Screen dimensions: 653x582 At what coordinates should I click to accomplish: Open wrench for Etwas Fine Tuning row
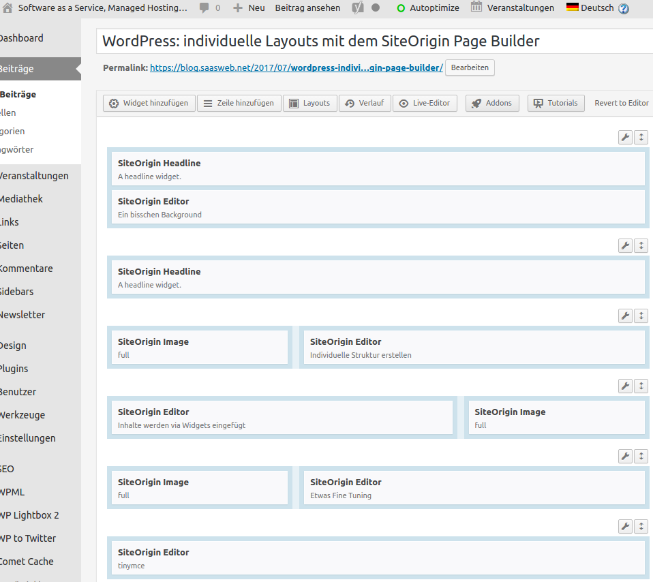pos(625,457)
